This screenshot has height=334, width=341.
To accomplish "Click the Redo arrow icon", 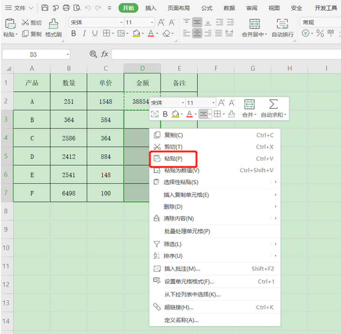I will coord(98,8).
